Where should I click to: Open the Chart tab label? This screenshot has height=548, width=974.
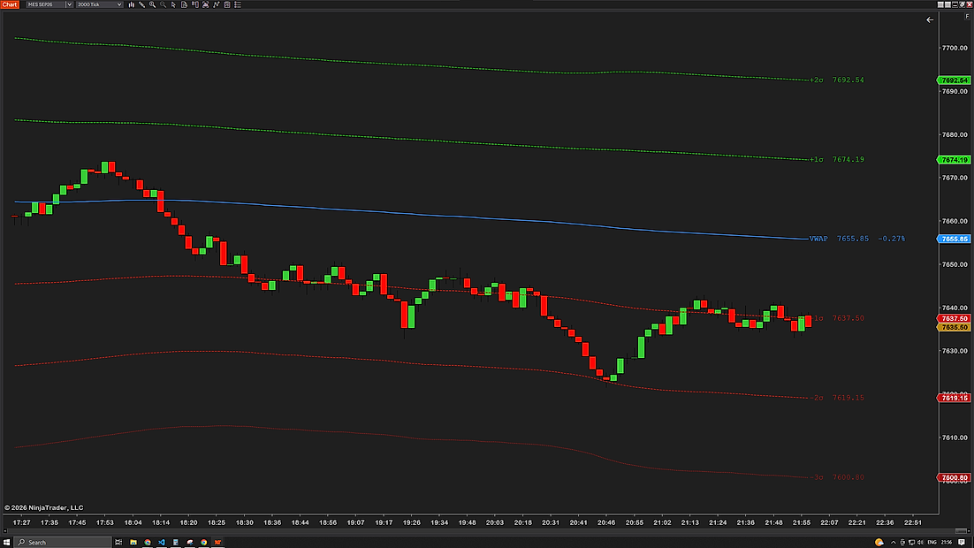[10, 4]
